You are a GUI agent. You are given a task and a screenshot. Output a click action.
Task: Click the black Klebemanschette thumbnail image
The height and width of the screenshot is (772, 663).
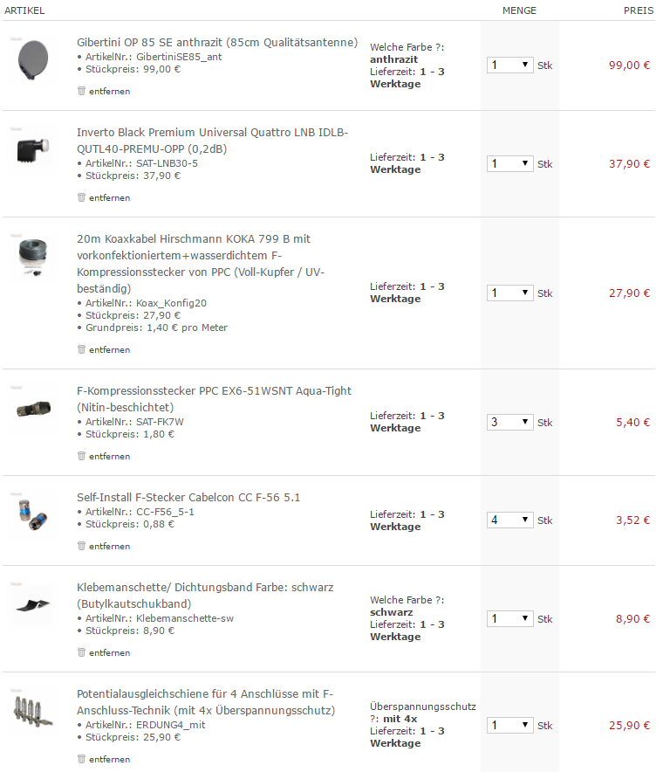pos(35,603)
